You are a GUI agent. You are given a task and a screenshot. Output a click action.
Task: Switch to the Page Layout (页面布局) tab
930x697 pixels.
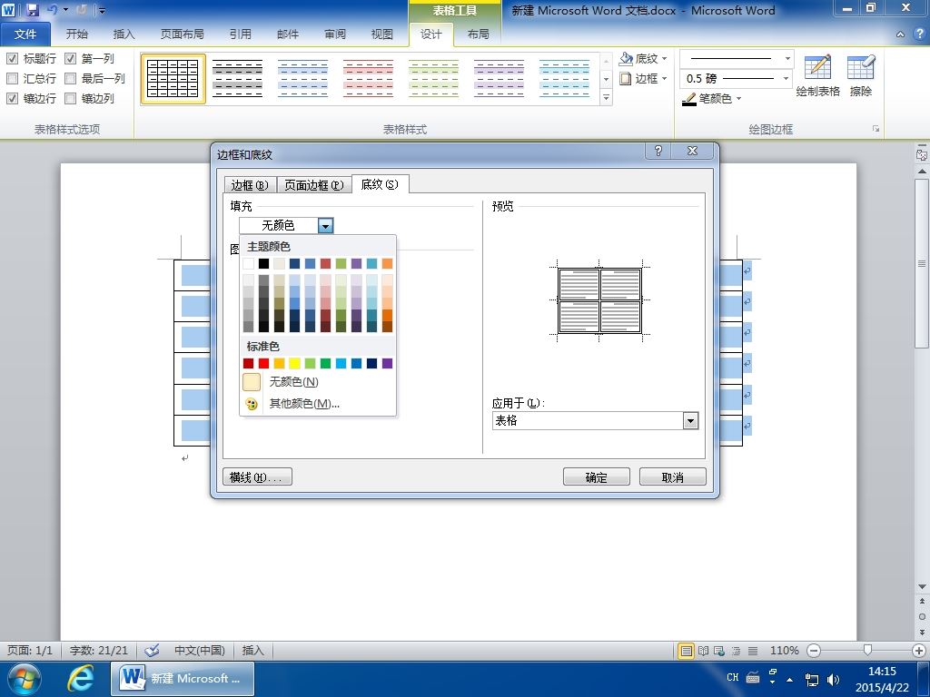click(182, 34)
